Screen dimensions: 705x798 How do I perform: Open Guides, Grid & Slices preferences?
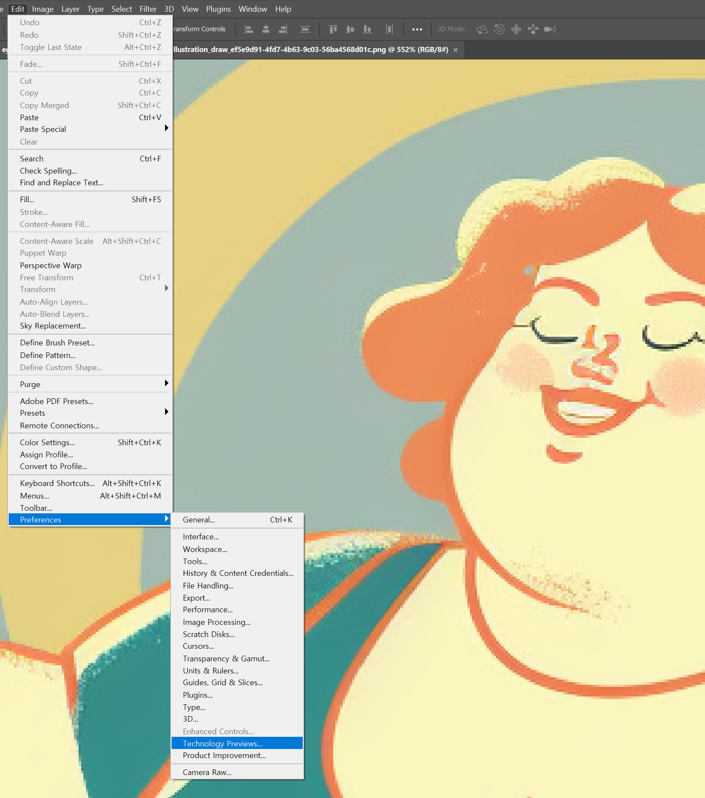[237, 683]
